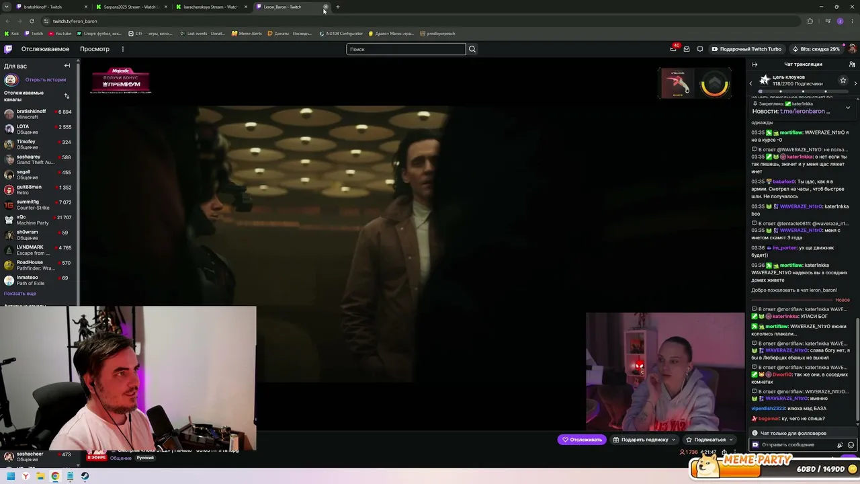This screenshot has width=860, height=484.
Task: Switch to the Serpens2025 Stream tab
Action: 131,7
